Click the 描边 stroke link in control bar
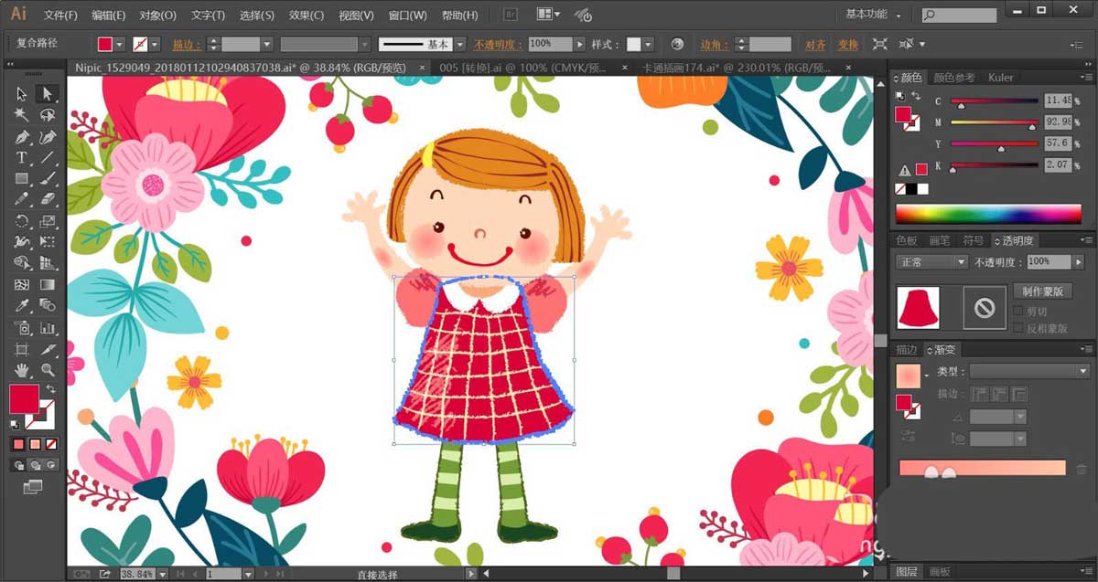The width and height of the screenshot is (1098, 582). pyautogui.click(x=188, y=44)
